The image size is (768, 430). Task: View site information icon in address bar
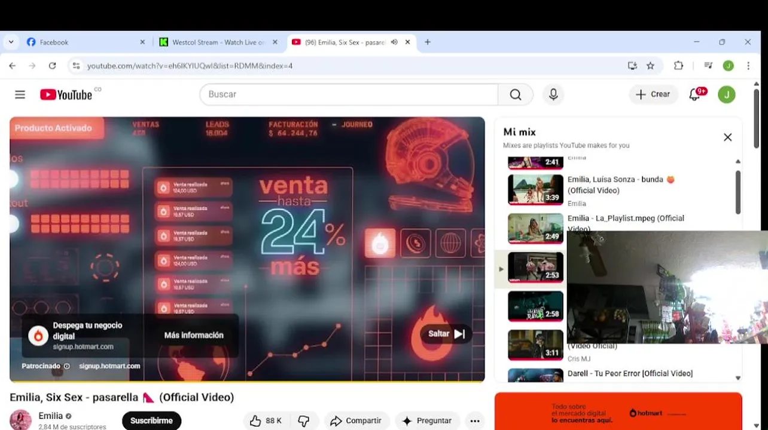(x=76, y=66)
